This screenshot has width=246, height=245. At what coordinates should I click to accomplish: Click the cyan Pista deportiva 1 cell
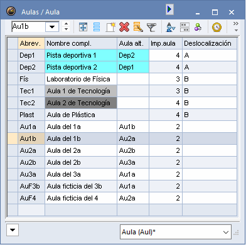tap(81, 55)
